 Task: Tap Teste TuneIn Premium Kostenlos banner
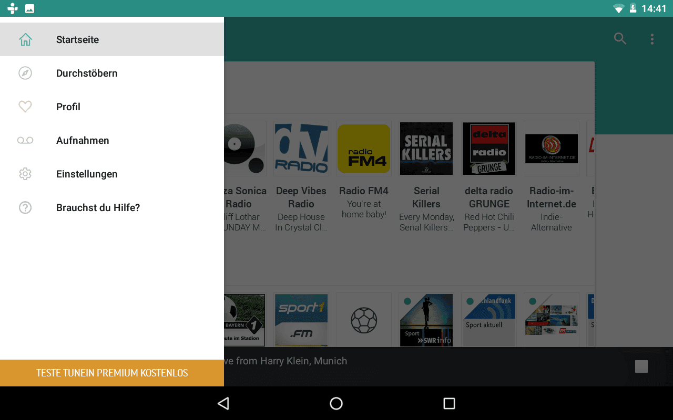[x=112, y=373]
